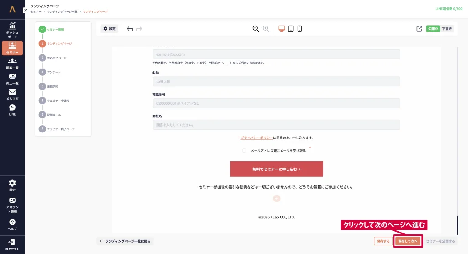The width and height of the screenshot is (468, 254).
Task: Open preview in new window icon
Action: click(x=419, y=29)
